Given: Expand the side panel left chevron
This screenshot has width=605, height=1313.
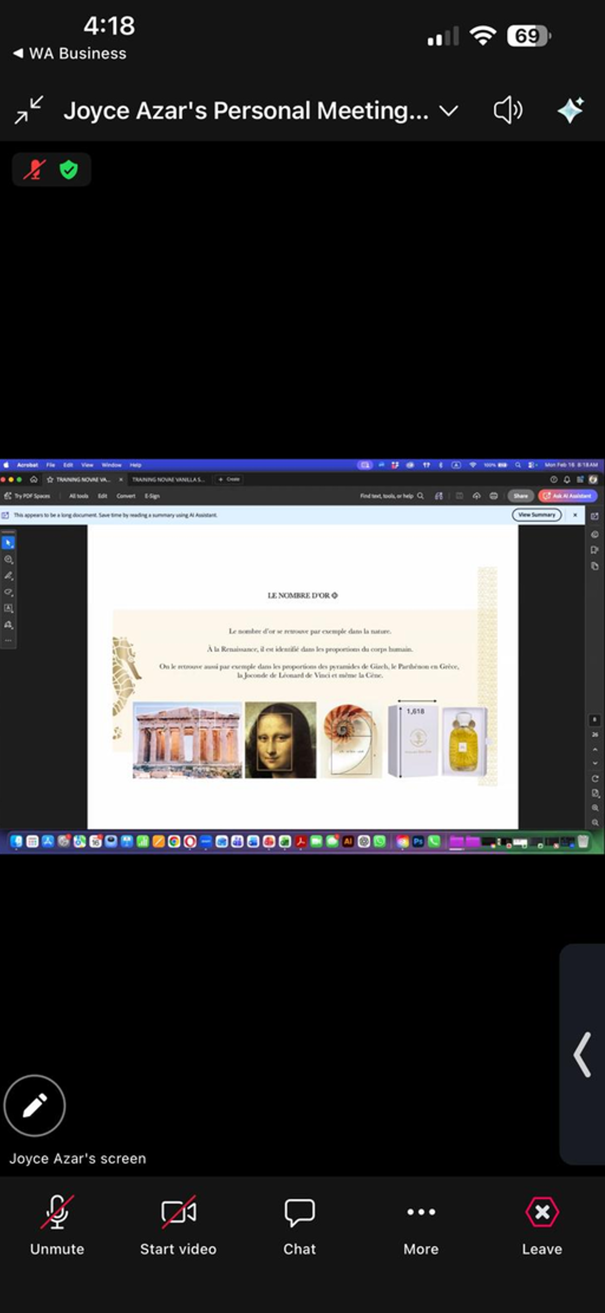Looking at the screenshot, I should click(582, 1055).
